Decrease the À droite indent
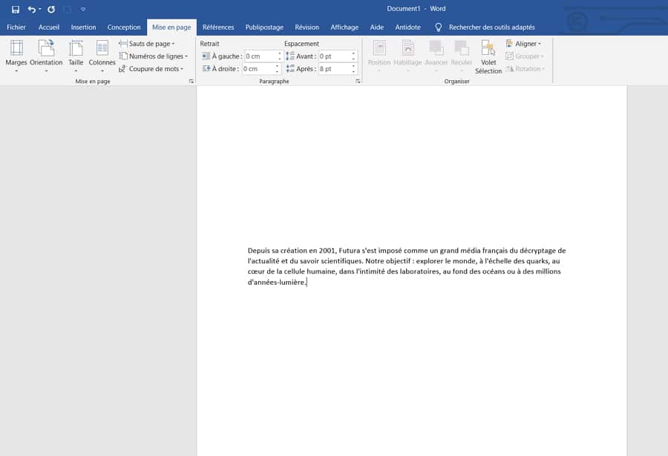The image size is (668, 456). coord(278,71)
